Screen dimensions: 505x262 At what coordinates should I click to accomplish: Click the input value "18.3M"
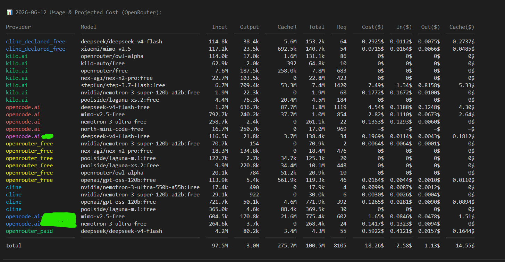click(x=220, y=151)
